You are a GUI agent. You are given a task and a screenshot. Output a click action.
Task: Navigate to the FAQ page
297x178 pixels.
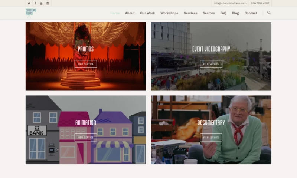tap(223, 13)
